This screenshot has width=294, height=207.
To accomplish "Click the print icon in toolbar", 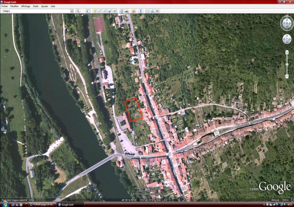I will [153, 11].
